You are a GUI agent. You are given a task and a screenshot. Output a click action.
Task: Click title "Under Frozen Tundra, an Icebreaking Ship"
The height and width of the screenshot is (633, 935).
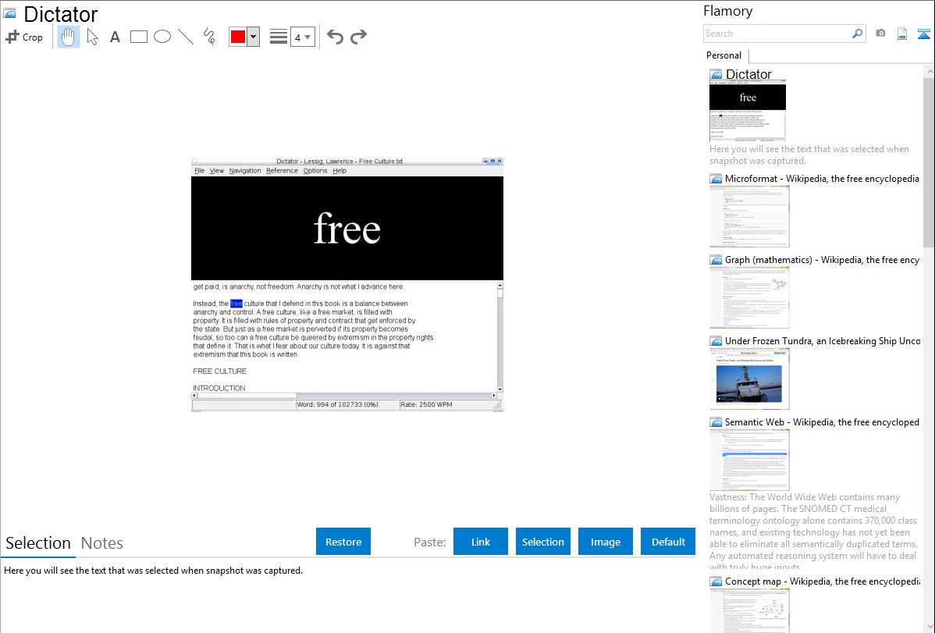tap(823, 341)
